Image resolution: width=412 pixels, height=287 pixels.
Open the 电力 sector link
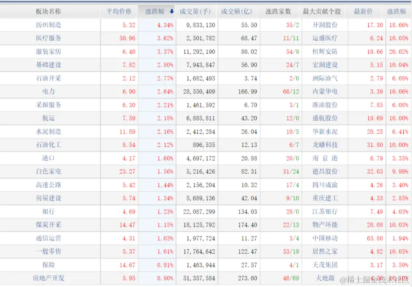(x=48, y=91)
